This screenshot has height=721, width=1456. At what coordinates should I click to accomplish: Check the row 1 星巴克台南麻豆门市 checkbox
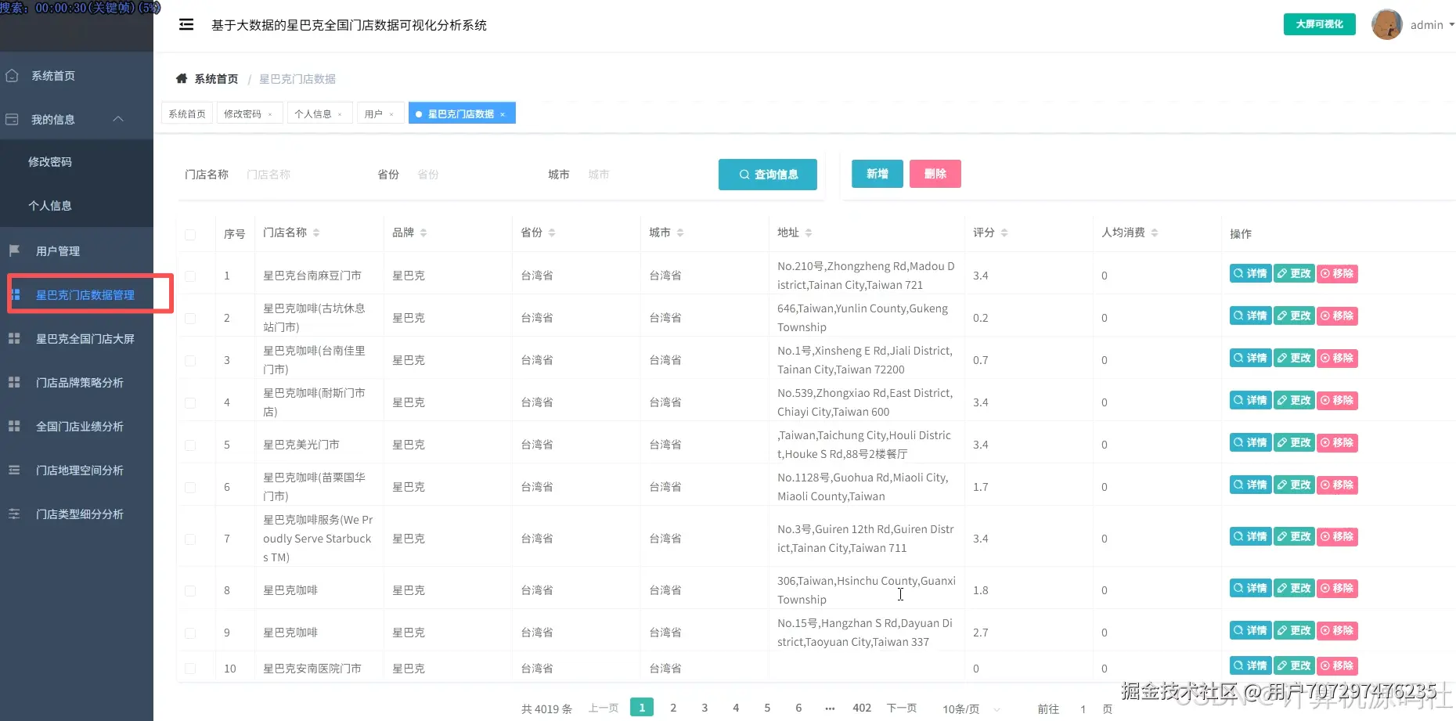point(190,276)
